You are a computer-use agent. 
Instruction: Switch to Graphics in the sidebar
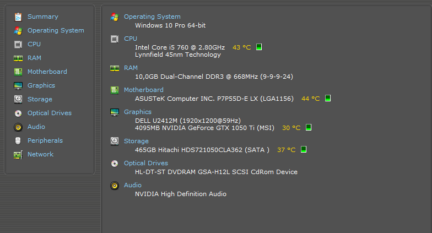click(x=41, y=85)
